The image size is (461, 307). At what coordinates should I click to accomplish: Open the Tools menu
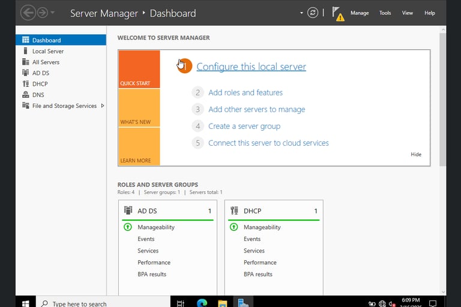pyautogui.click(x=385, y=13)
